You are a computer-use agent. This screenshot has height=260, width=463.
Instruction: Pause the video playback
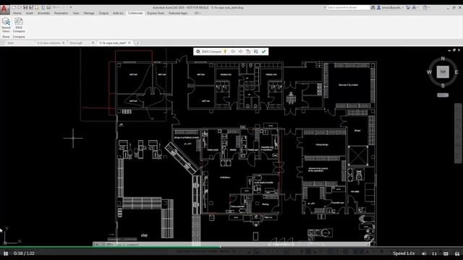tap(6, 253)
